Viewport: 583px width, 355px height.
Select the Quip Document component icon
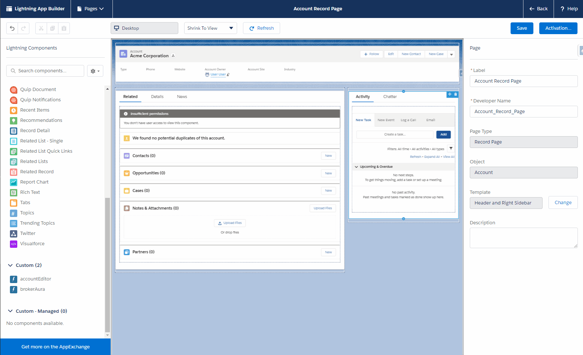[14, 90]
